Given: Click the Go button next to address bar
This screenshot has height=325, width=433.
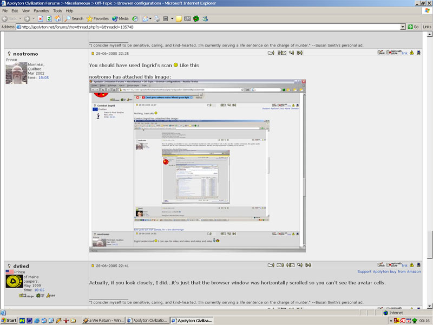Looking at the screenshot, I should (413, 27).
